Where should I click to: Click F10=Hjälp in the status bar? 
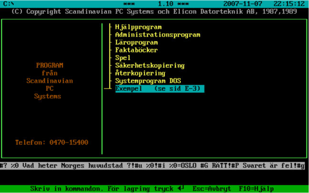(x=257, y=189)
